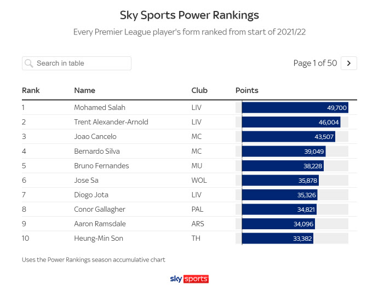Select Trent Alexander-Arnold's name
This screenshot has width=367, height=290.
pos(111,122)
